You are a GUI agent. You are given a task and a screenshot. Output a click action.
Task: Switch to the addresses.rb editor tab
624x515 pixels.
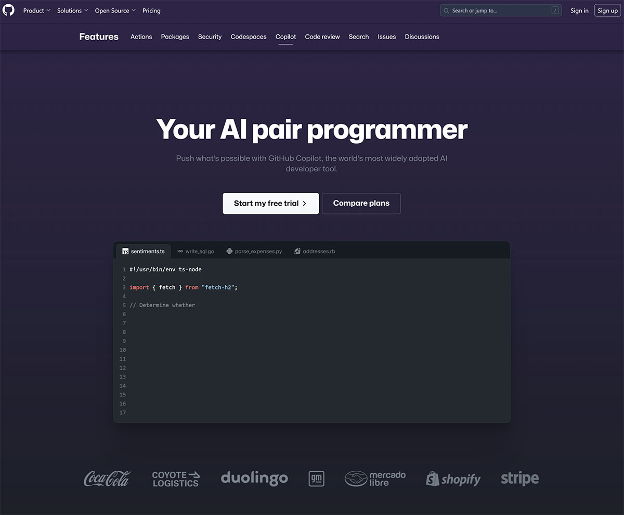pyautogui.click(x=315, y=251)
